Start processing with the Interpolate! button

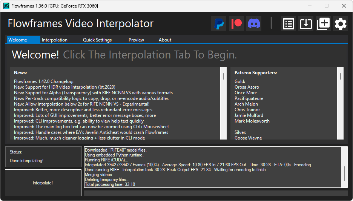pyautogui.click(x=43, y=183)
